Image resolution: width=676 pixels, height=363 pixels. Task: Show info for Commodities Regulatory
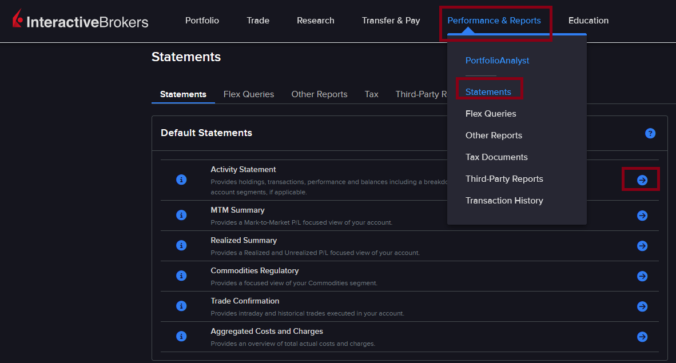181,276
